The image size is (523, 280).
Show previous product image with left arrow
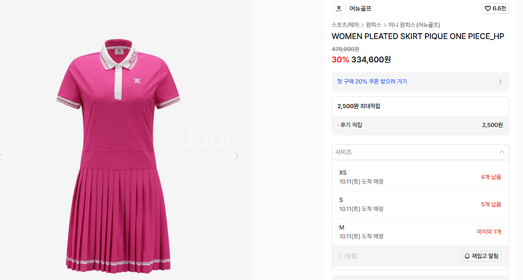pyautogui.click(x=2, y=157)
